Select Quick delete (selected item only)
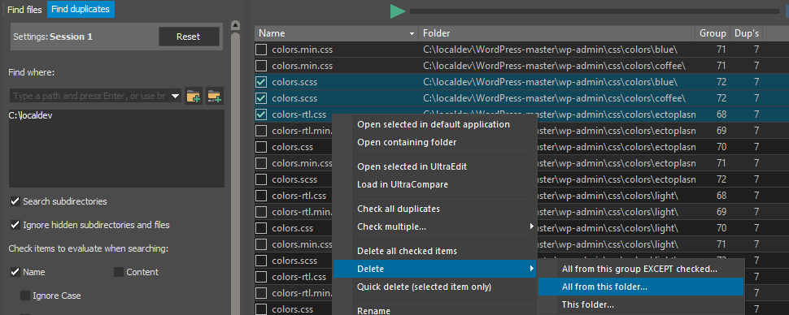 point(424,287)
